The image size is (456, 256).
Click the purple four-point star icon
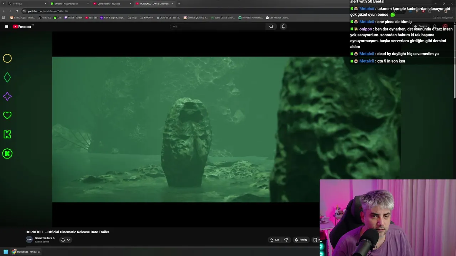(7, 96)
